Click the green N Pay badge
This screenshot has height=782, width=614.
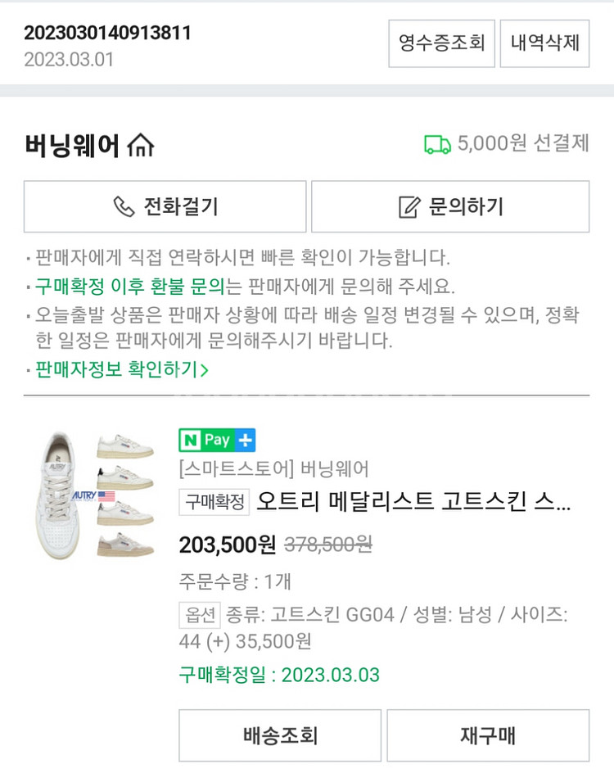206,440
